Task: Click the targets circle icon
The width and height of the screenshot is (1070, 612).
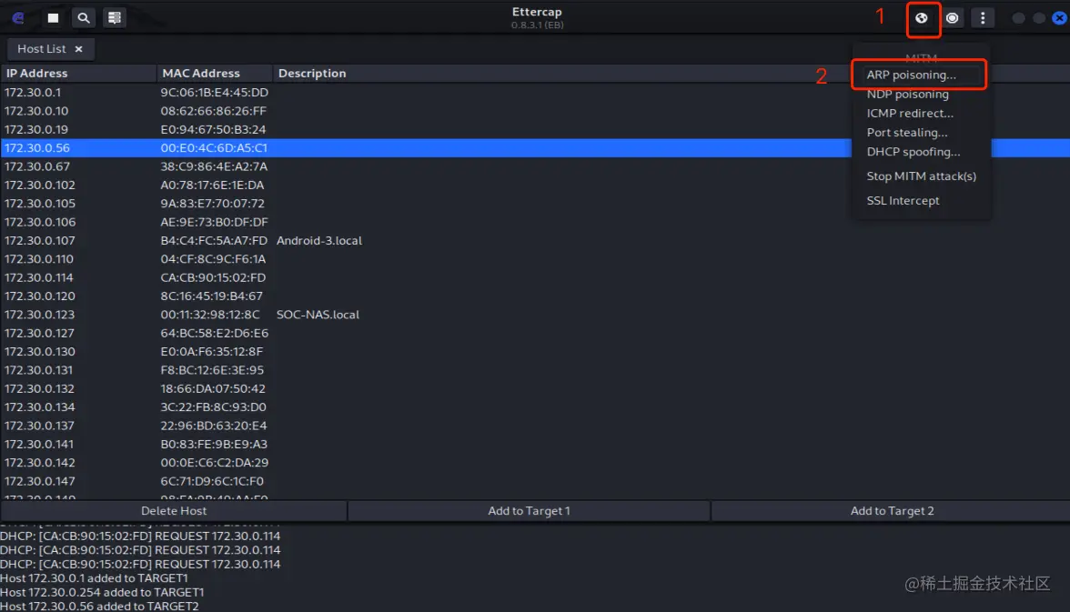Action: (x=952, y=18)
